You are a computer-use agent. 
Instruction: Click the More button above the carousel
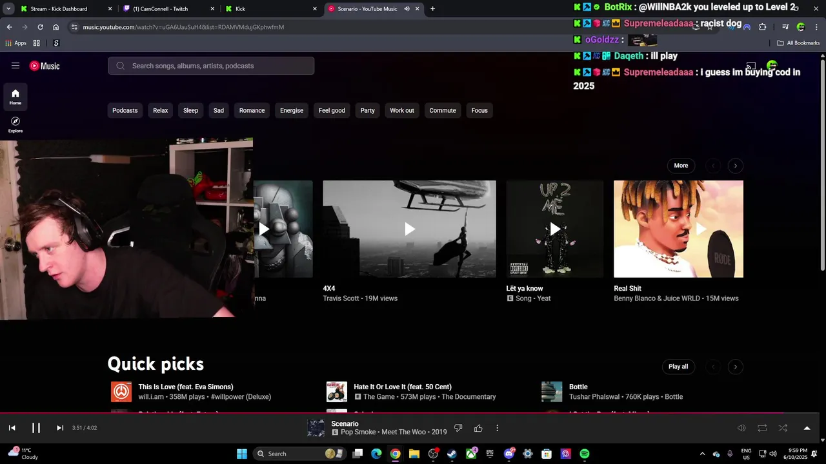tap(681, 166)
